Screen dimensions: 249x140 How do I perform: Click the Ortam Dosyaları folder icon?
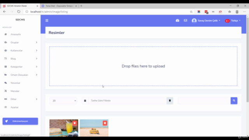(x=5, y=75)
